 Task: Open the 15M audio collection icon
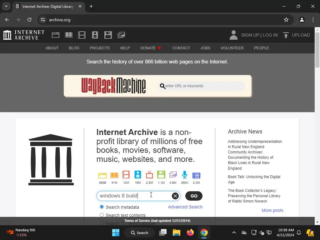138,175
